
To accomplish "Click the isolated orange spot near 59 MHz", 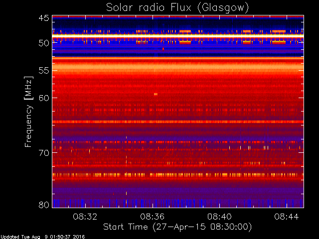I will [x=156, y=94].
